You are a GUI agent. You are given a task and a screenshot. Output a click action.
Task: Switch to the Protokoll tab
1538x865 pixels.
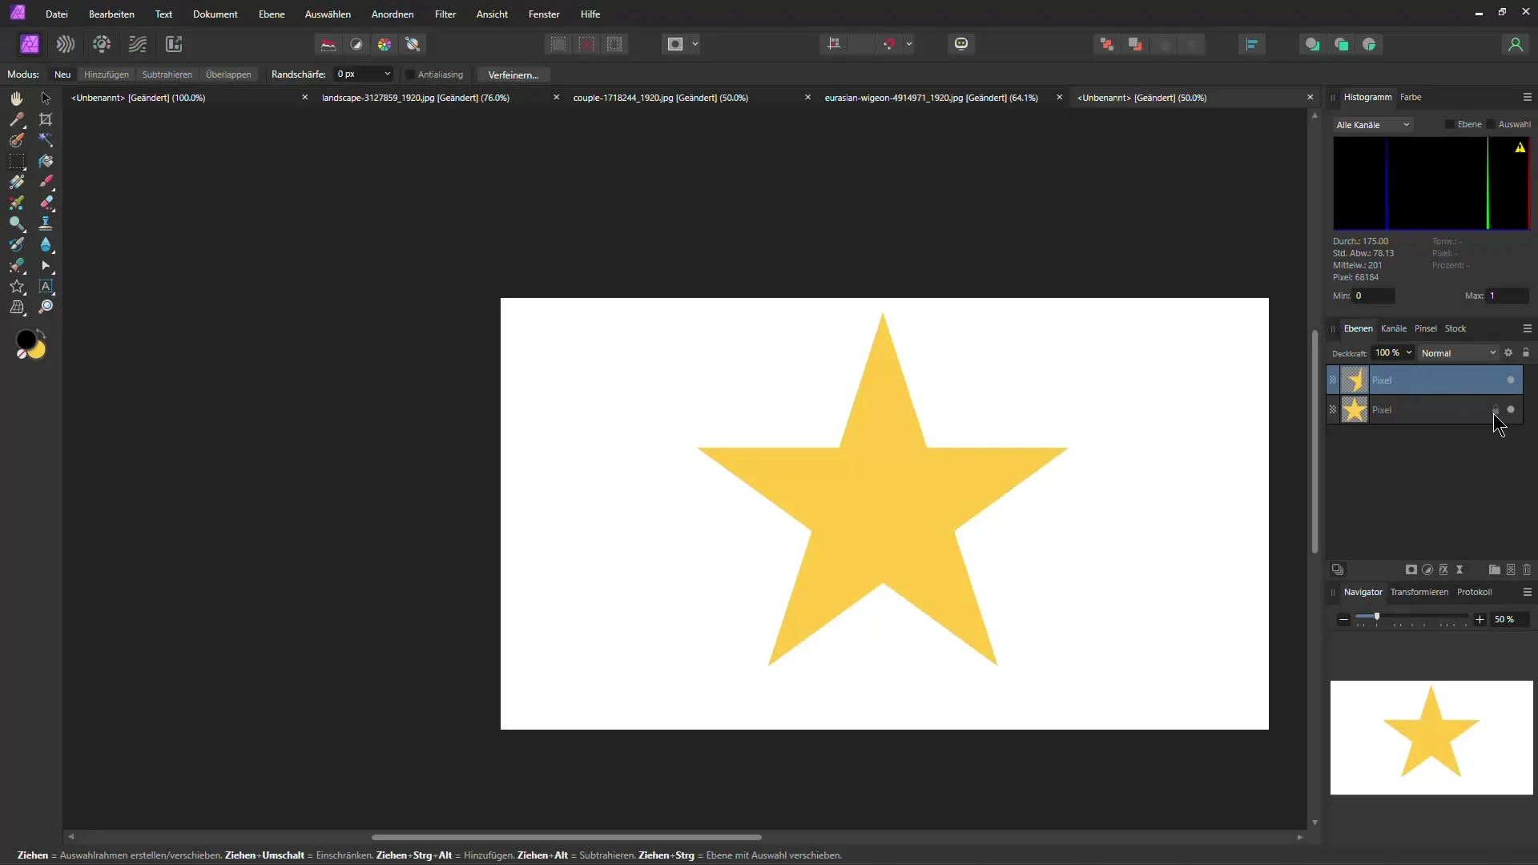tap(1474, 592)
